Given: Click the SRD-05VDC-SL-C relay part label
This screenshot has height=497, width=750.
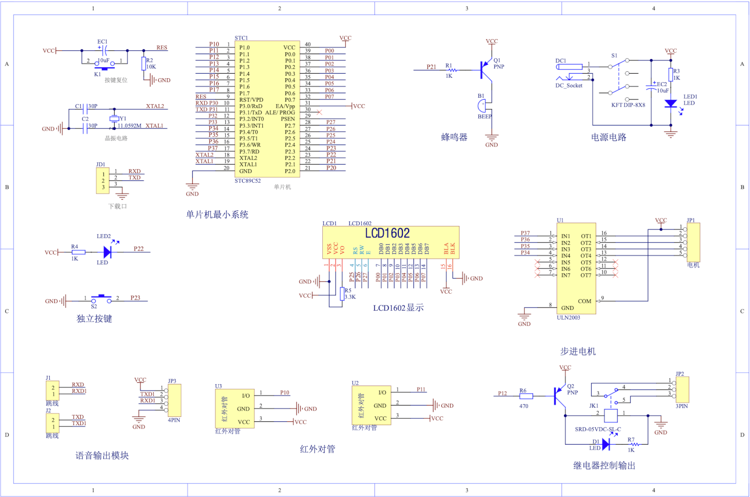Looking at the screenshot, I should pos(598,430).
